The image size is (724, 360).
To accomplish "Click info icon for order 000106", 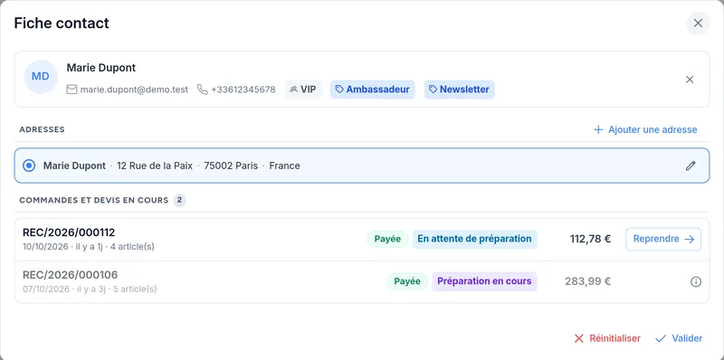I will coord(696,281).
